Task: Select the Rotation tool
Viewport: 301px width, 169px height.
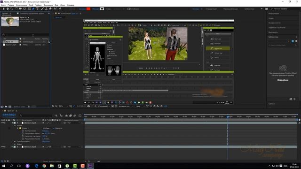Action: (16, 9)
